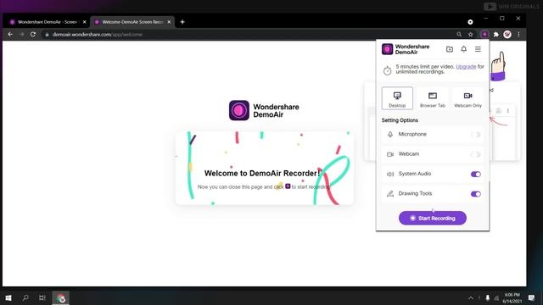The height and width of the screenshot is (305, 543).
Task: Click Chrome media control circle icon
Action: [470, 22]
